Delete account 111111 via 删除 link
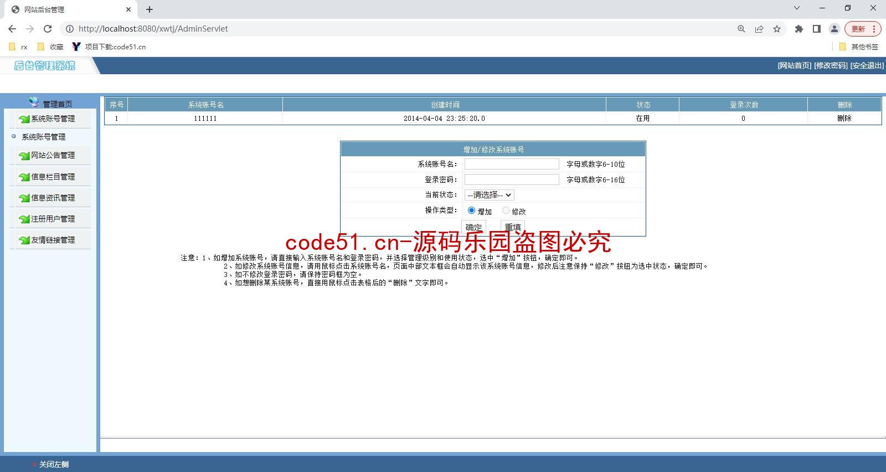The image size is (886, 472). click(844, 119)
